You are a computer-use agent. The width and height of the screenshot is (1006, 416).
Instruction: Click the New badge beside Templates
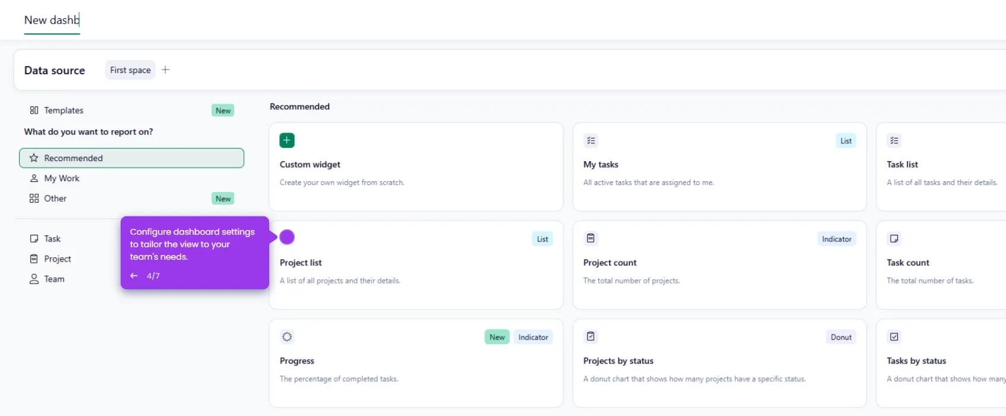pos(223,111)
